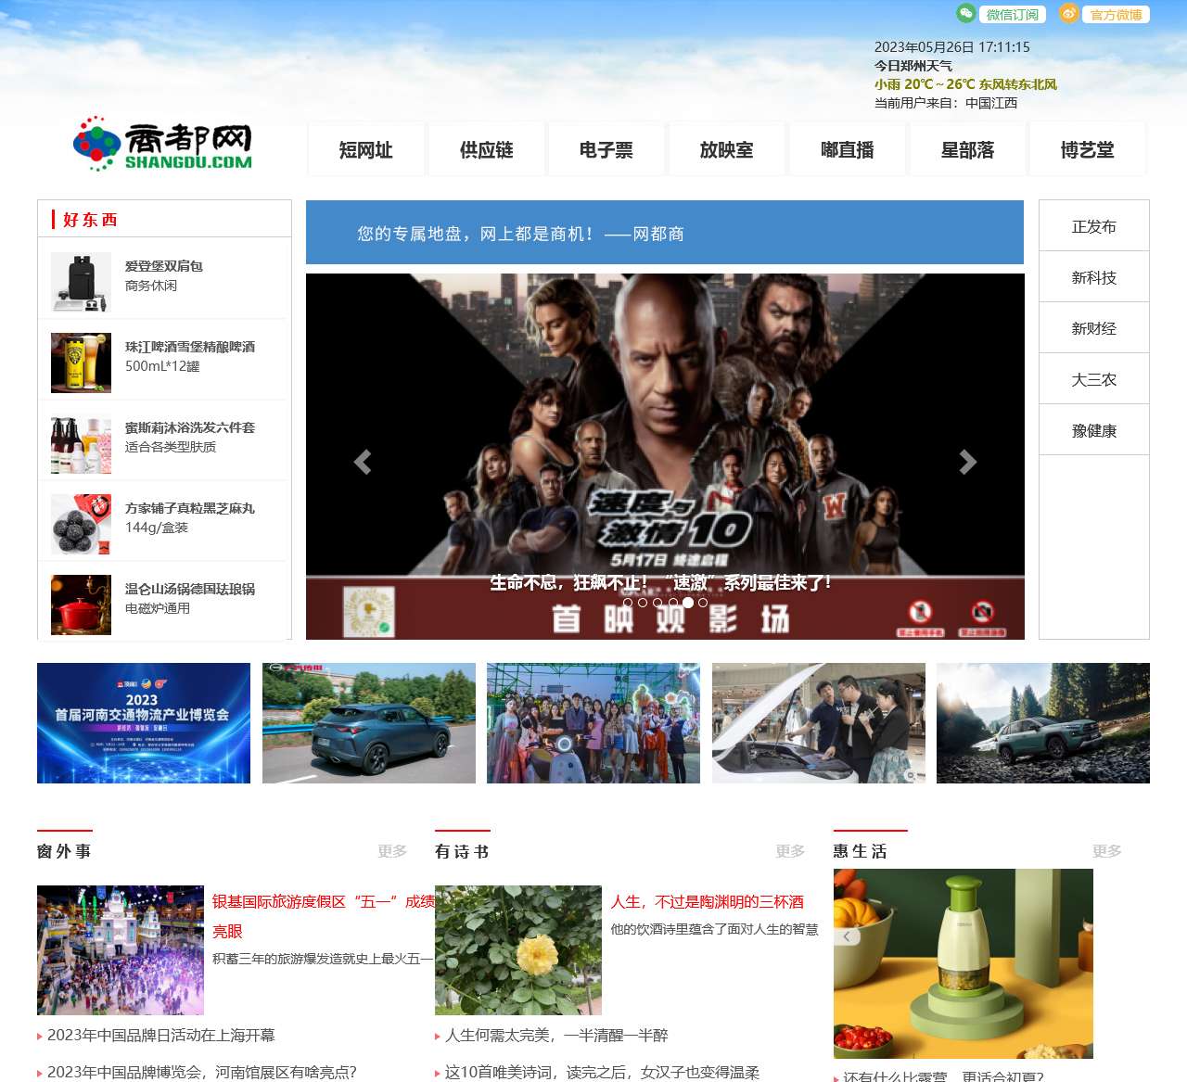
Task: Click the 方家铺子真粒黑芝麻丸 product title
Action: tap(190, 508)
